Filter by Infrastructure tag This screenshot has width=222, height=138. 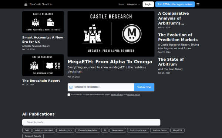pyautogui.click(x=65, y=130)
